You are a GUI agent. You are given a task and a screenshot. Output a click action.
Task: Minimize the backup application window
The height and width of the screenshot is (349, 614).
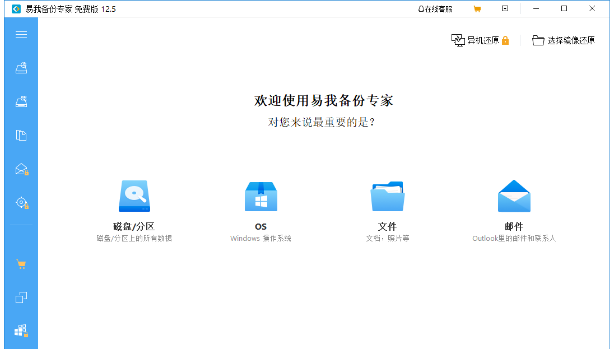click(536, 8)
